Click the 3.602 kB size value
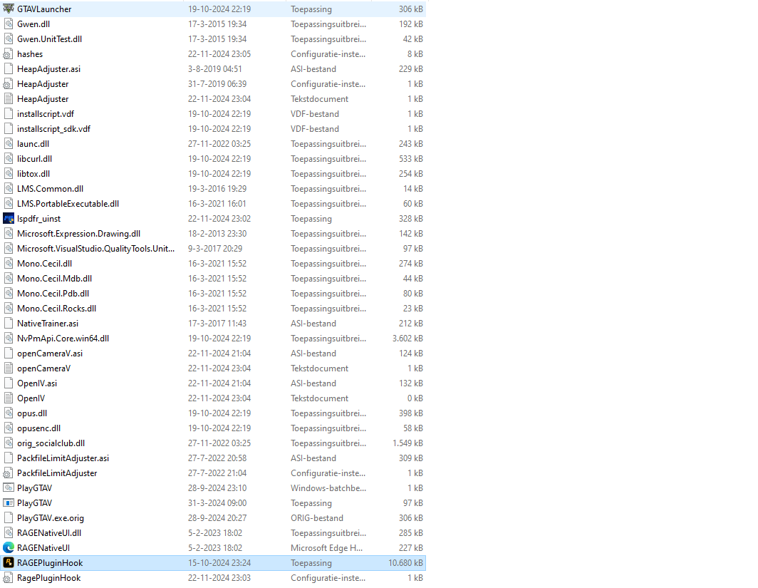 click(407, 338)
